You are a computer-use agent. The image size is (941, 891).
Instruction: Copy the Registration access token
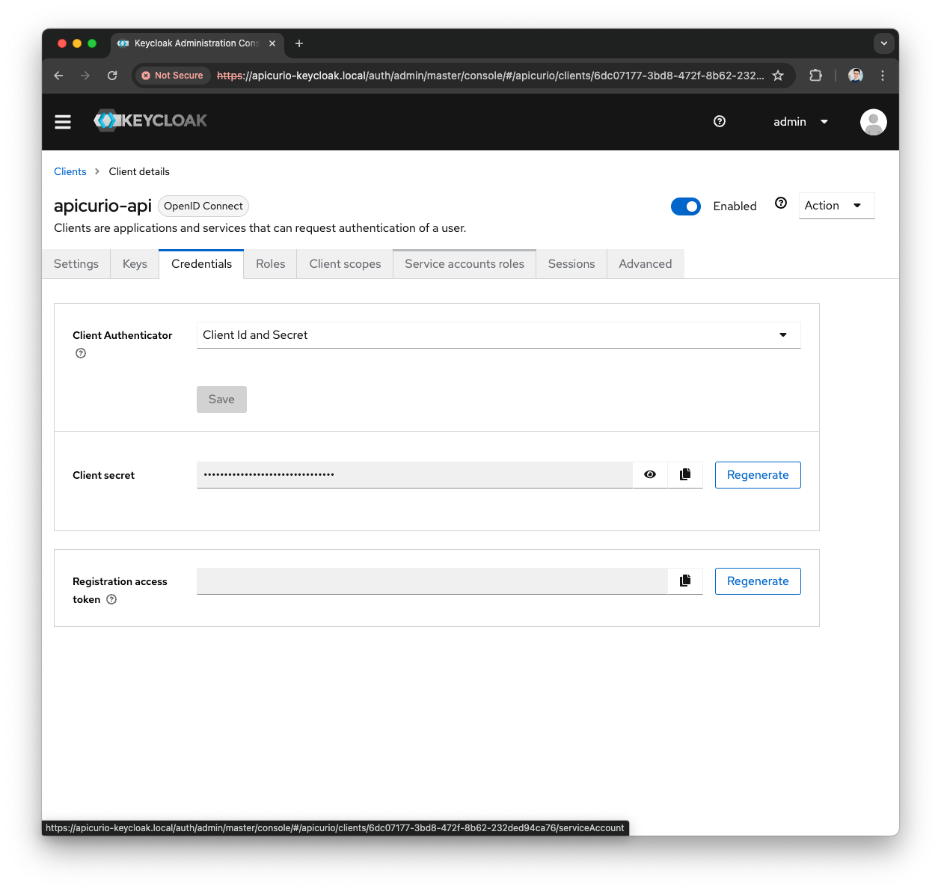684,581
